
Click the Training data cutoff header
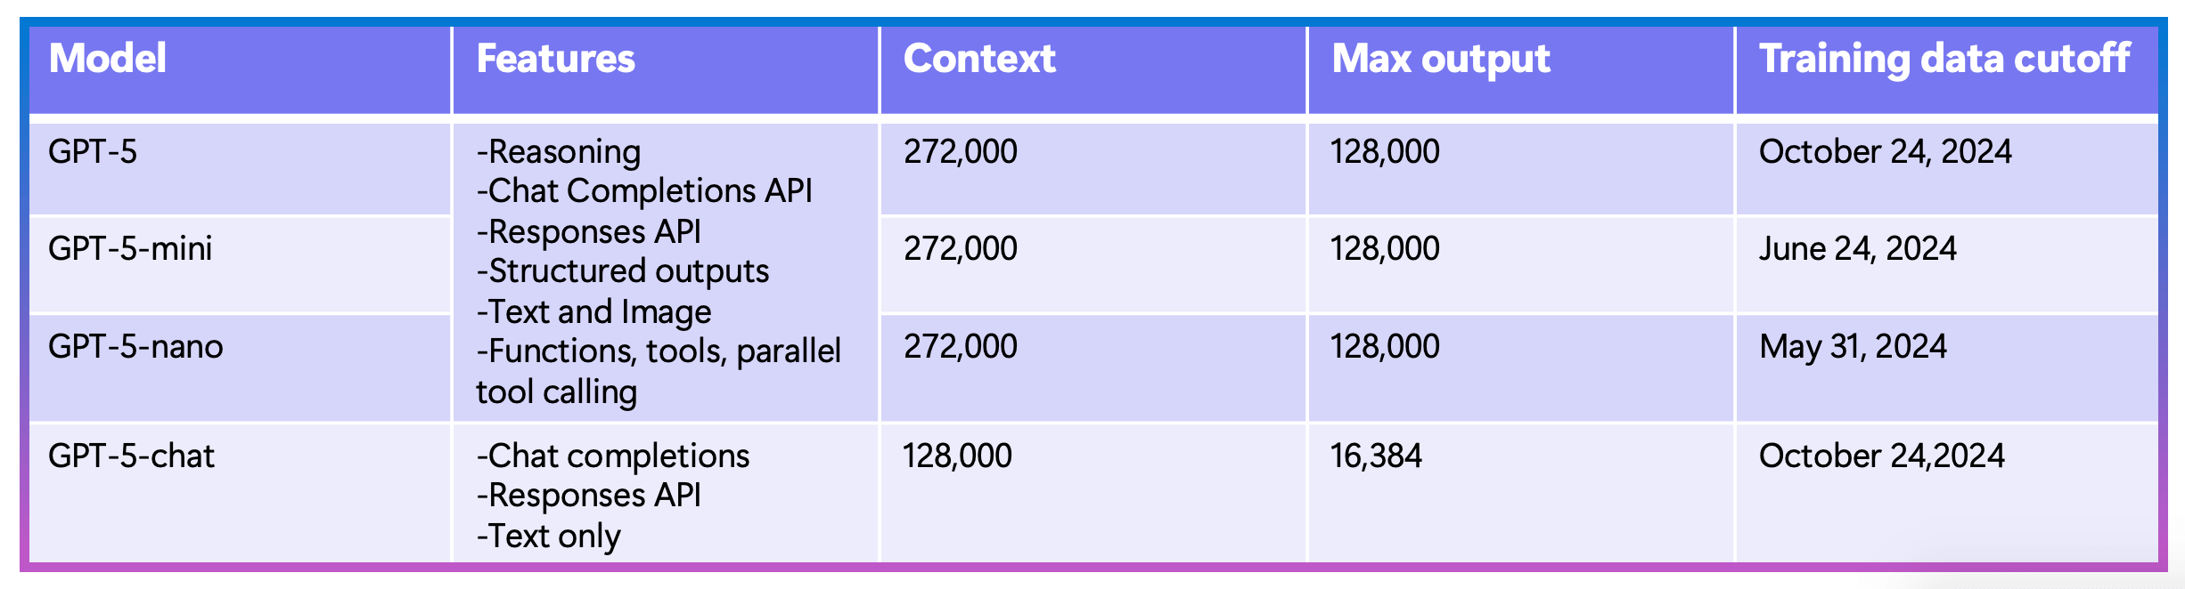1944,60
